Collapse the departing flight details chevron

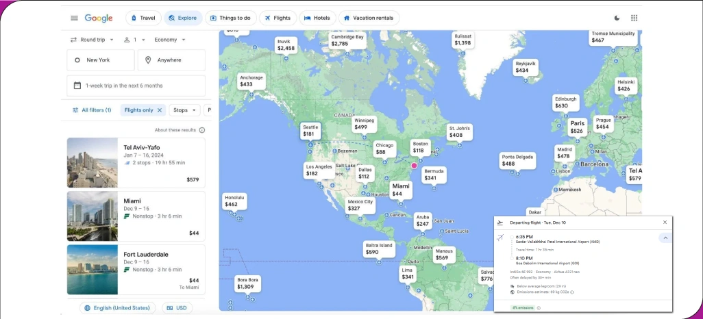(665, 238)
